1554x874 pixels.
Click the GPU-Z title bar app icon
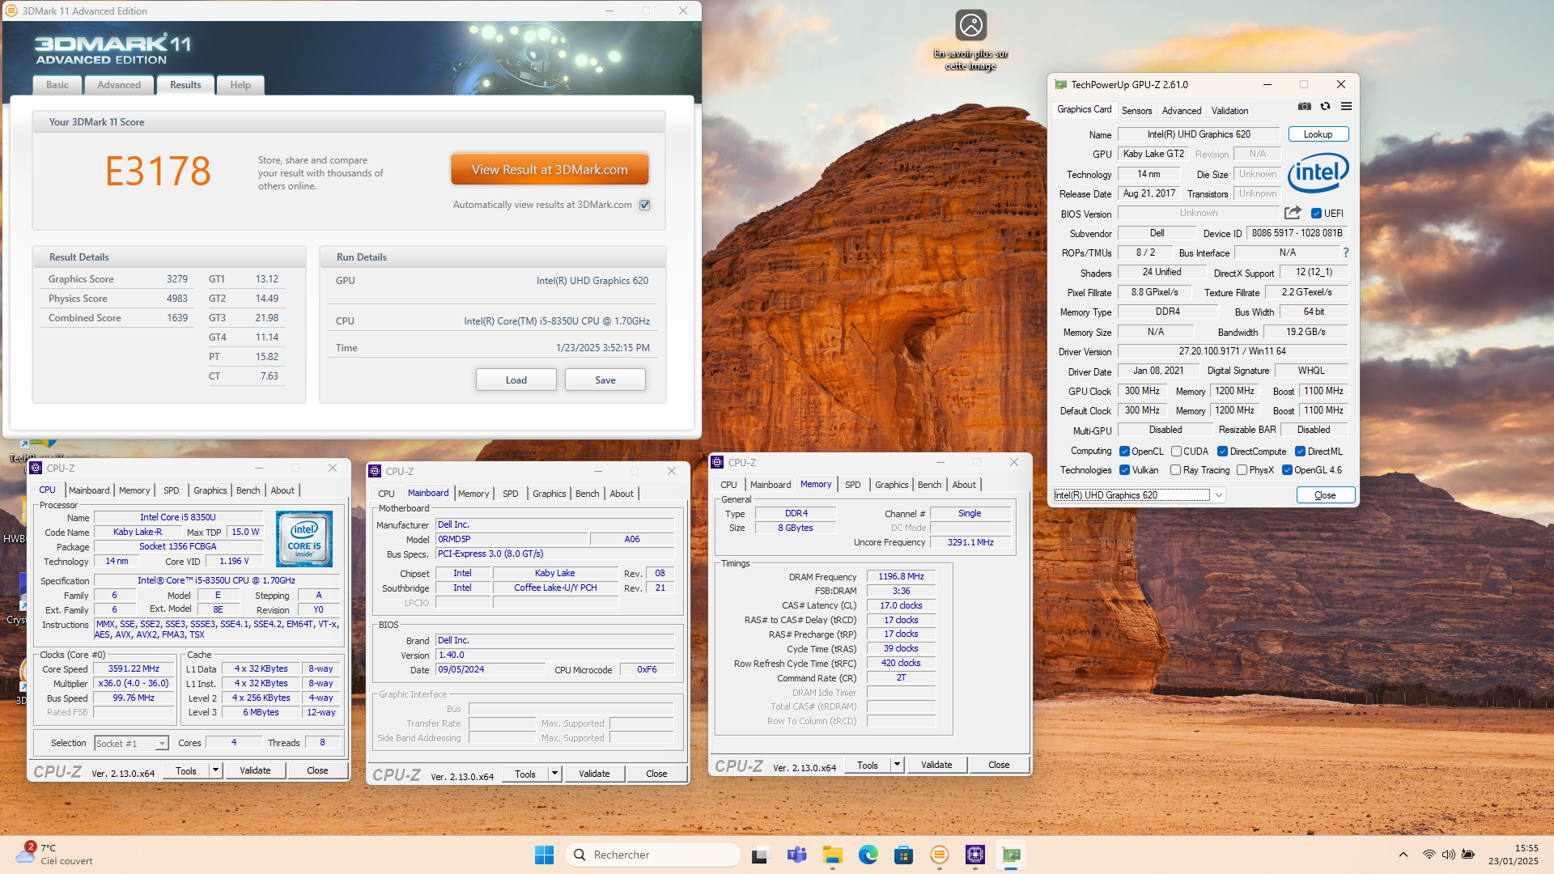tap(1060, 84)
